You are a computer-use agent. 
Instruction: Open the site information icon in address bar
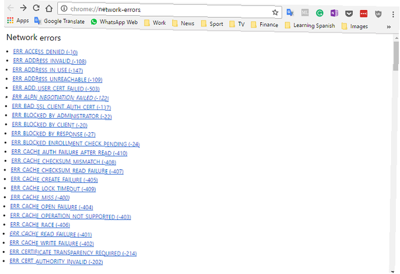(x=64, y=9)
